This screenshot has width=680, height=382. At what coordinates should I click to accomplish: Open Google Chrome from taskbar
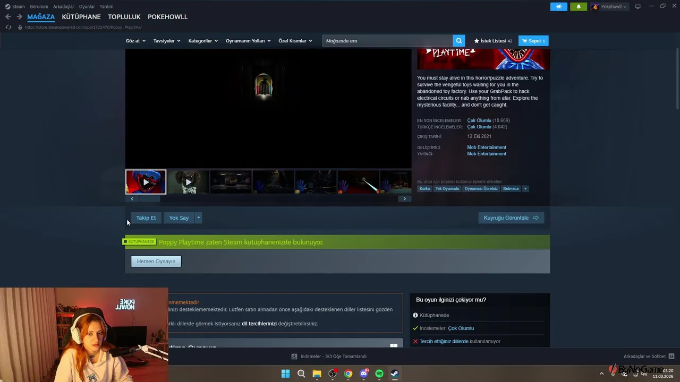348,374
